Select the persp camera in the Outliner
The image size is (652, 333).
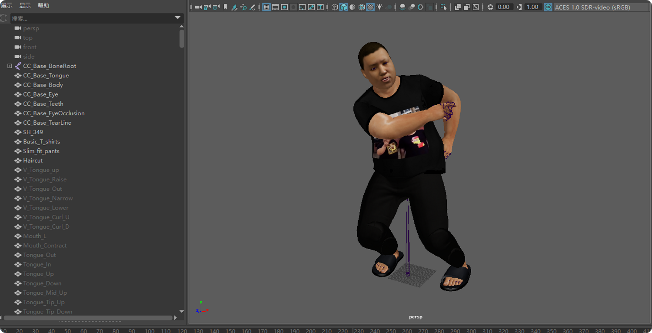(31, 28)
